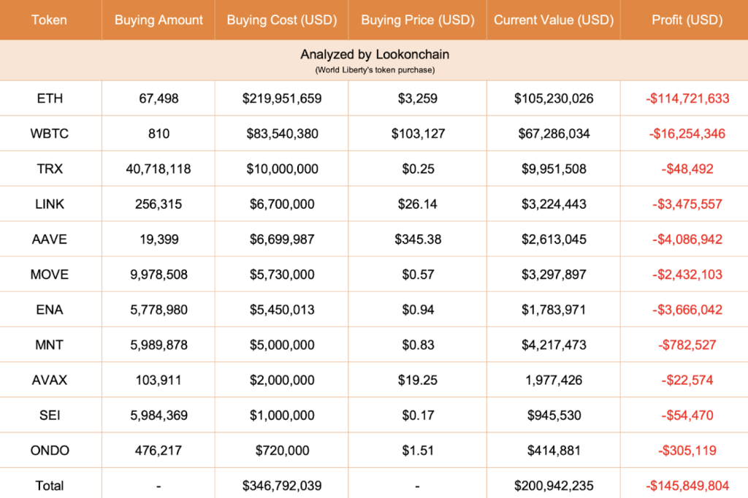
Task: Select the AAVE buying price $345.38
Action: 418,240
